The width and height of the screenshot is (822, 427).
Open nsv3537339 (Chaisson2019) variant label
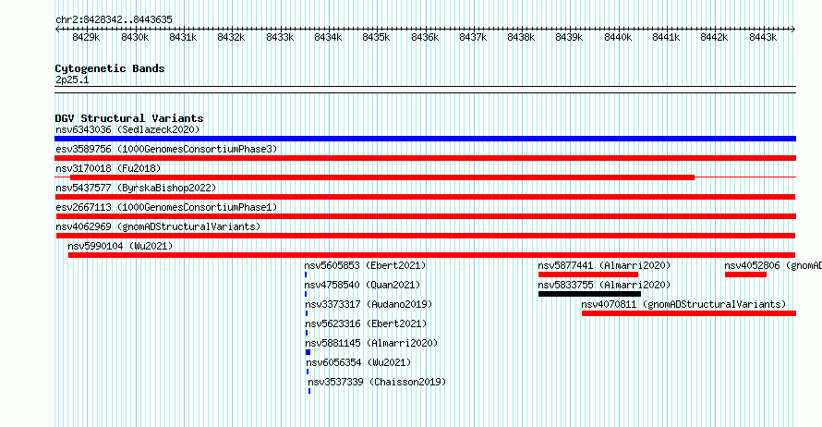tap(377, 382)
